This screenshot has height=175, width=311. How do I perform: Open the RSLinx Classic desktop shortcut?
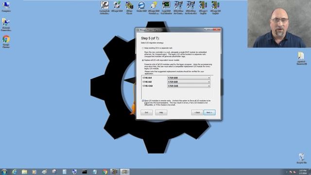click(129, 8)
